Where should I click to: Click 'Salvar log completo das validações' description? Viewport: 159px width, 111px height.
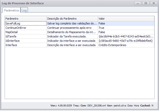(x=72, y=23)
